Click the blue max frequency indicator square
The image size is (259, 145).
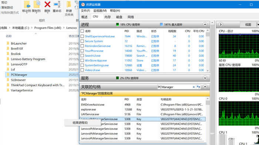coord(161,24)
